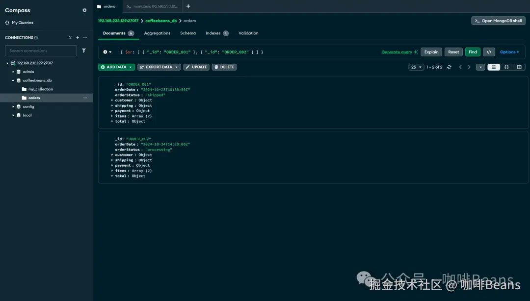Switch to list view
The width and height of the screenshot is (530, 301).
click(x=494, y=67)
